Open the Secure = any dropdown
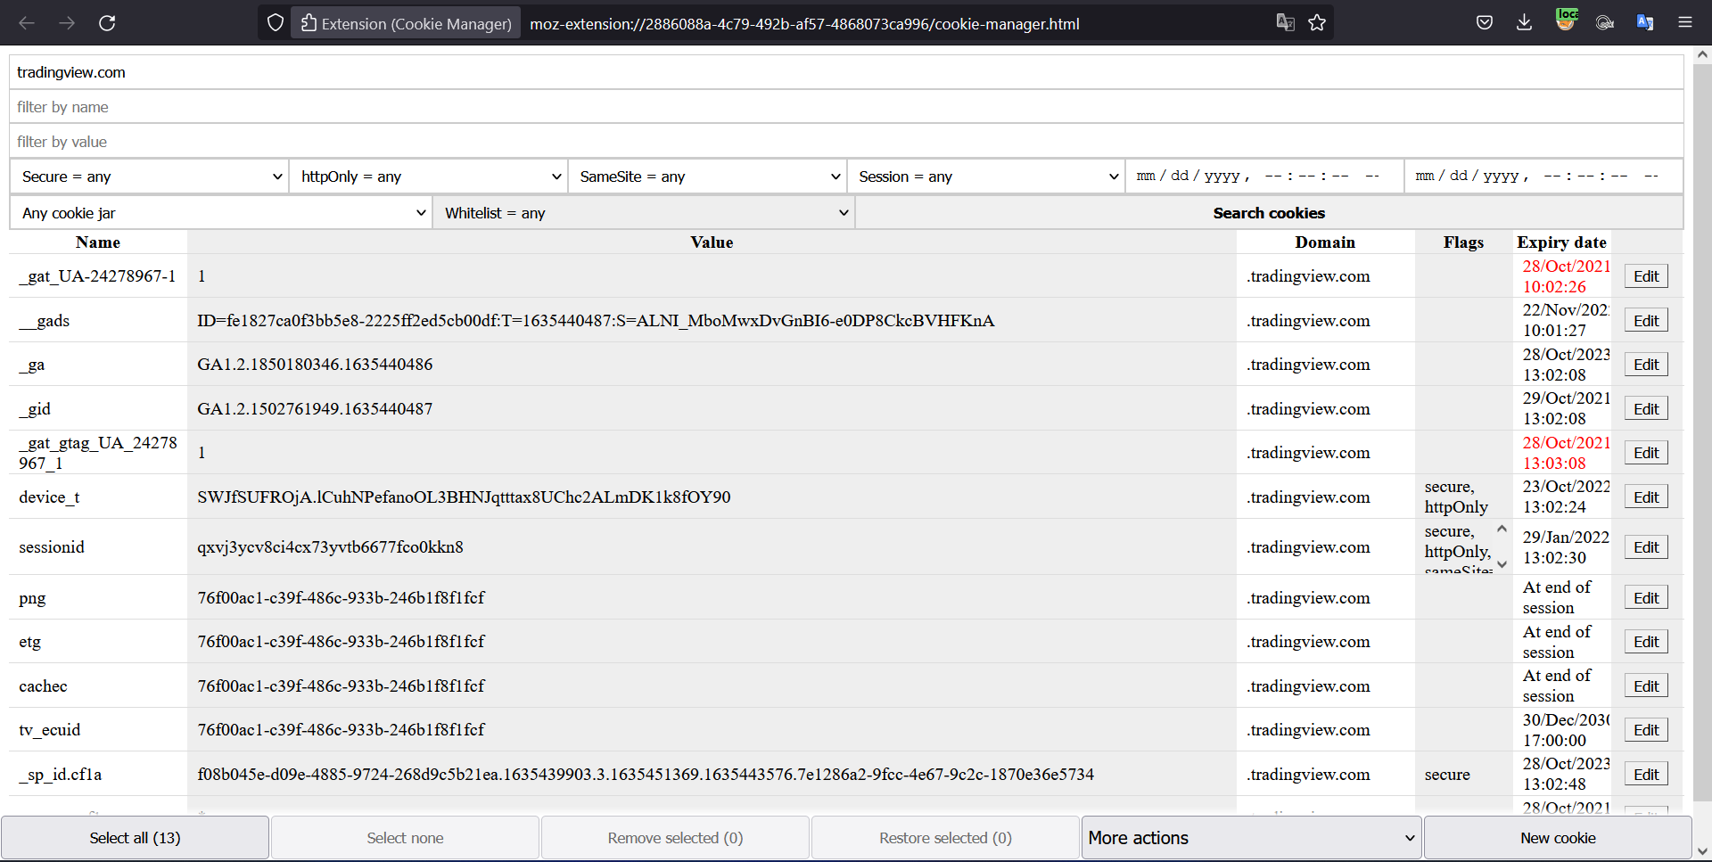The image size is (1712, 862). click(149, 177)
